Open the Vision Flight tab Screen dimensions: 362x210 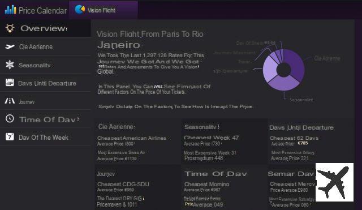pos(104,10)
